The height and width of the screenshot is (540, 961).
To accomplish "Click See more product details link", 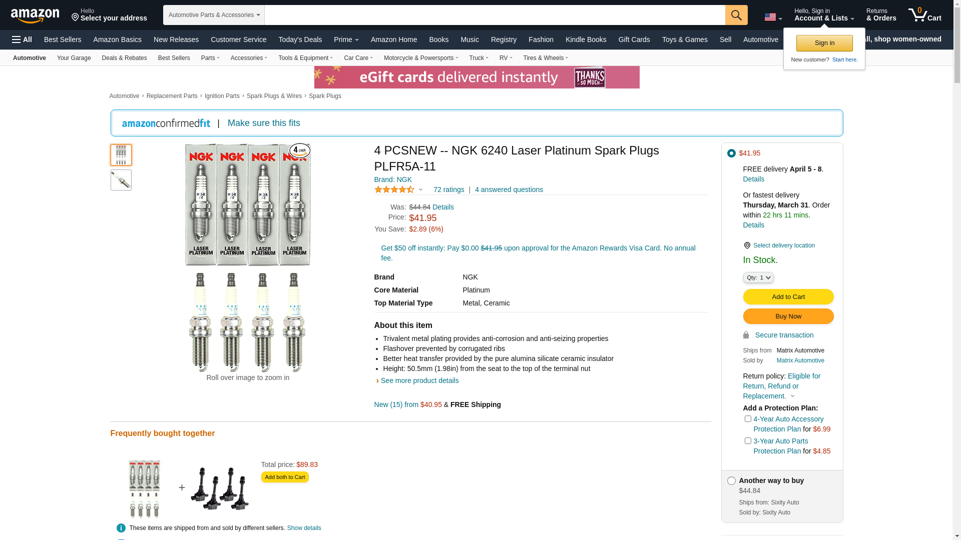I will point(419,380).
